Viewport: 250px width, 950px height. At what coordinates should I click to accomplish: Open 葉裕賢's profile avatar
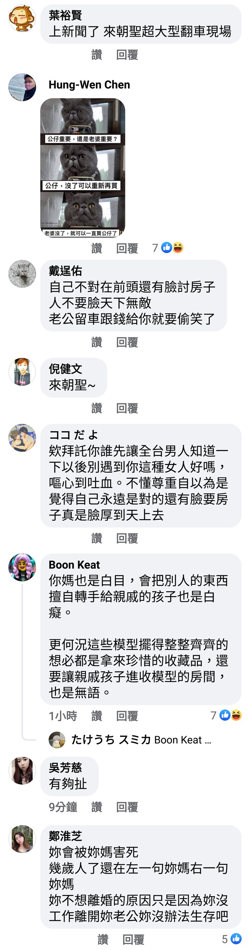click(x=22, y=18)
